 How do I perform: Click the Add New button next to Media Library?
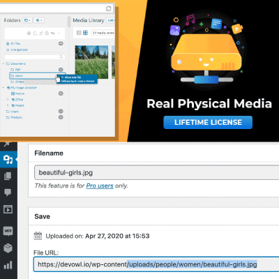tap(111, 20)
